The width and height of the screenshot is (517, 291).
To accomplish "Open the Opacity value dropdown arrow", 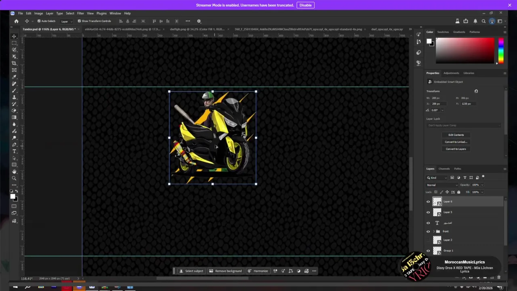I will tap(482, 185).
